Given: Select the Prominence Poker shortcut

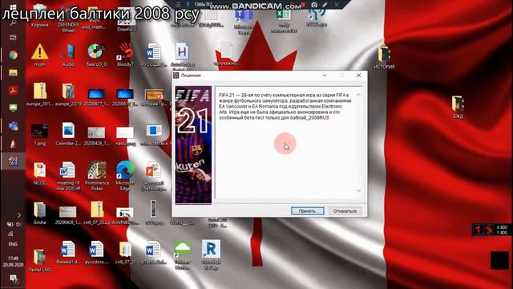Looking at the screenshot, I should (x=97, y=176).
